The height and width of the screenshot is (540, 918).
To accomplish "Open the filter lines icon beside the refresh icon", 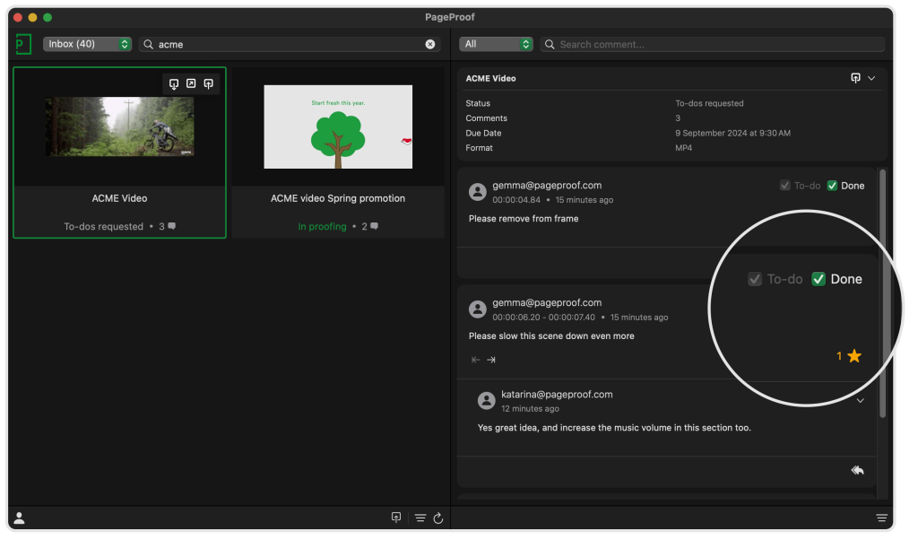I will coord(420,518).
